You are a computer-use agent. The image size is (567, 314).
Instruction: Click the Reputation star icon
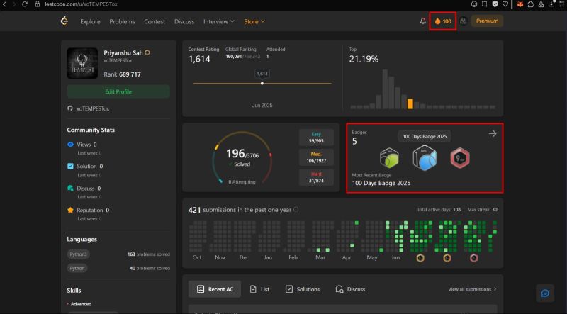click(70, 210)
